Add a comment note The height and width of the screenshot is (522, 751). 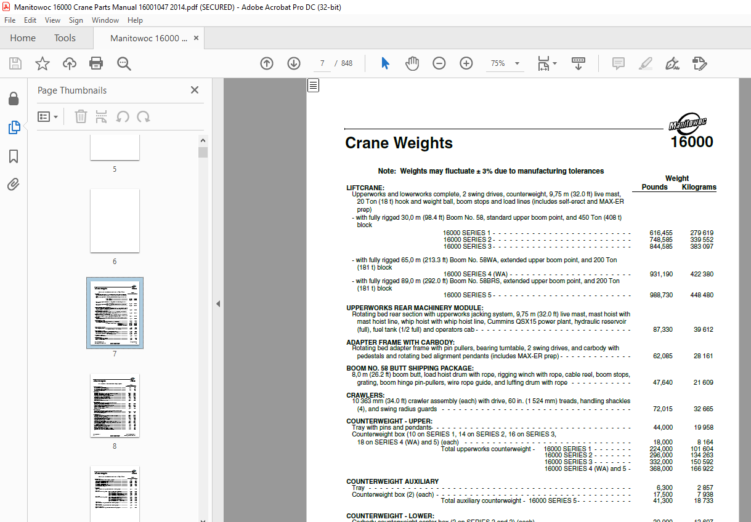(618, 63)
